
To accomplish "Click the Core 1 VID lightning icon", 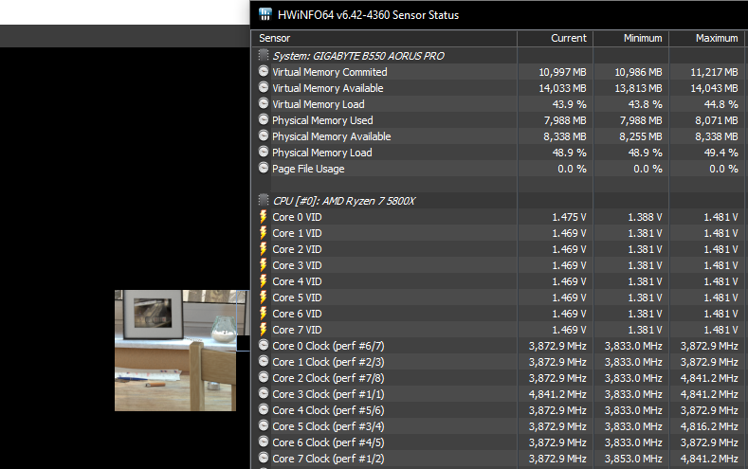I will pyautogui.click(x=263, y=232).
